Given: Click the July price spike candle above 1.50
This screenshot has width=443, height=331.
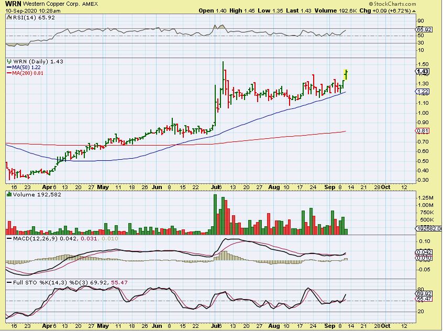Looking at the screenshot, I should [x=223, y=78].
